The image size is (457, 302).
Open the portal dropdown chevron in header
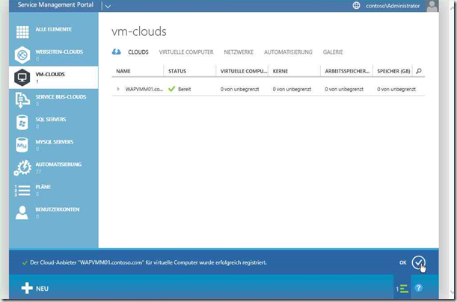(x=108, y=6)
